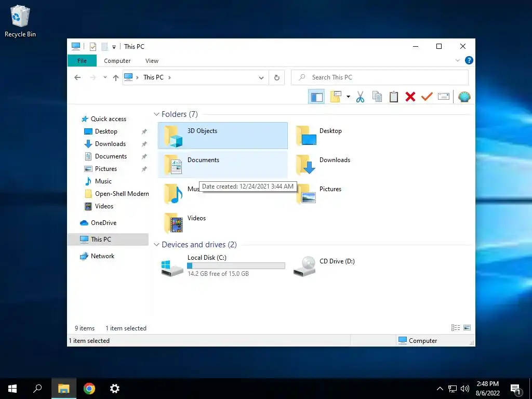Image resolution: width=532 pixels, height=399 pixels.
Task: Click the Cut scissors icon
Action: (x=360, y=97)
